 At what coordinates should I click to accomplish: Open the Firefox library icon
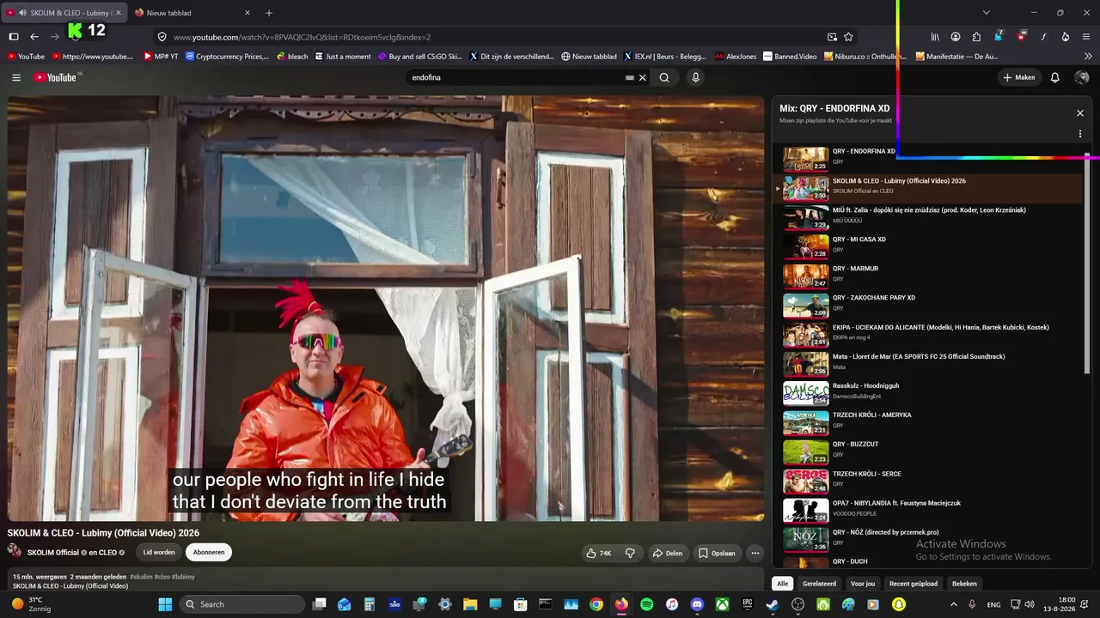[x=935, y=37]
